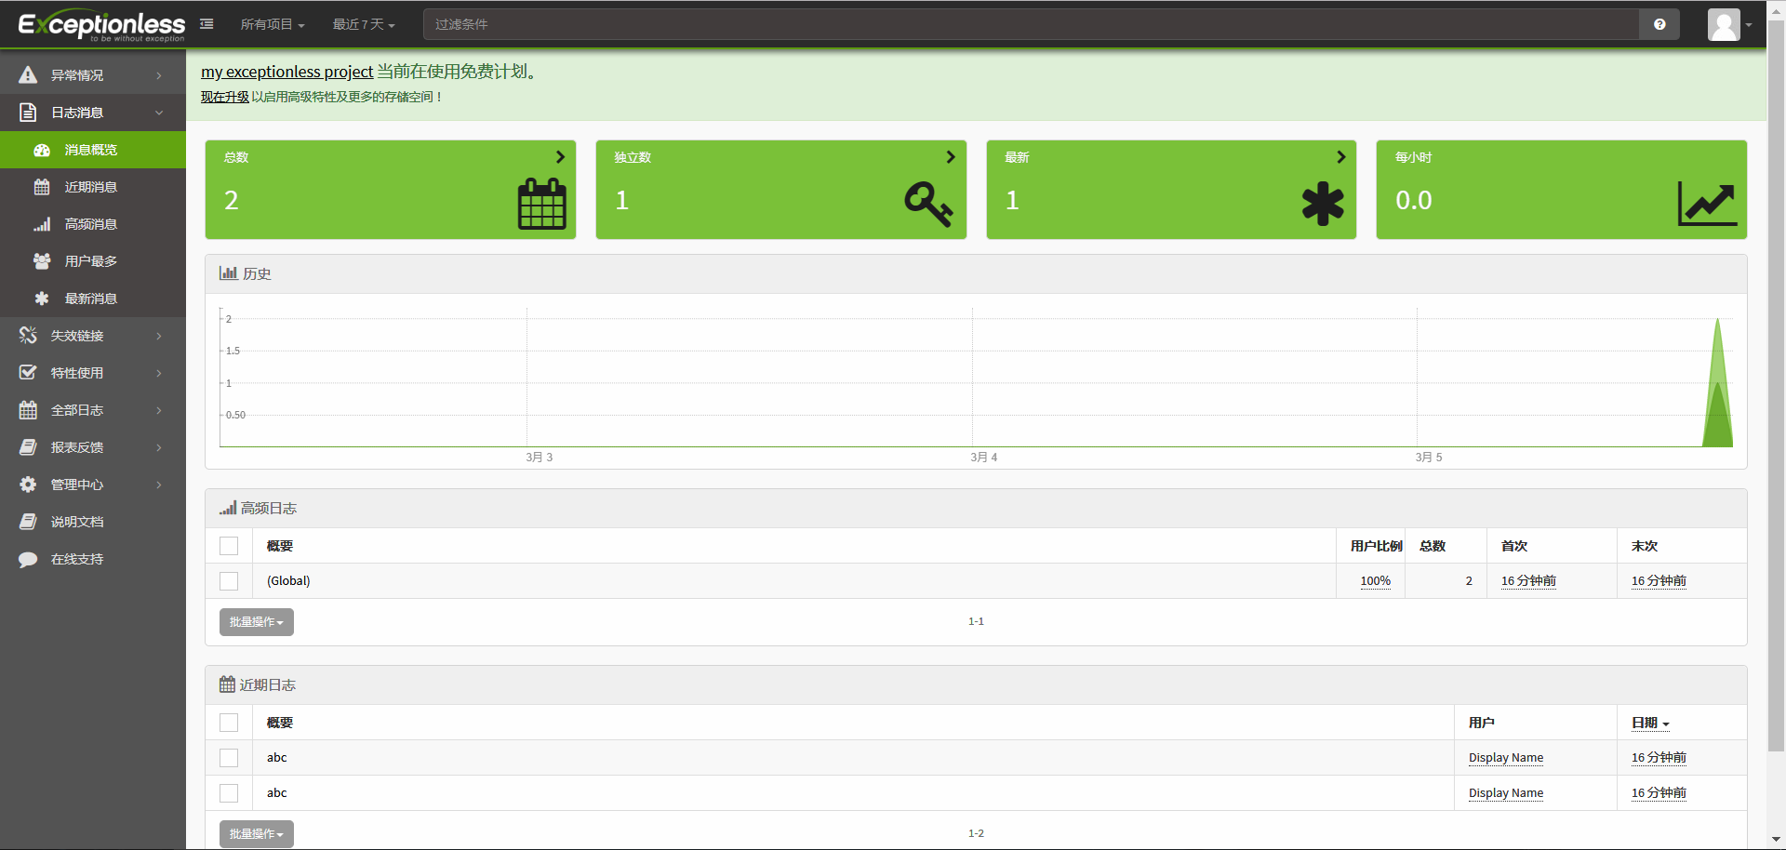
Task: Toggle the sidebar collapse hamburger icon
Action: pyautogui.click(x=207, y=24)
